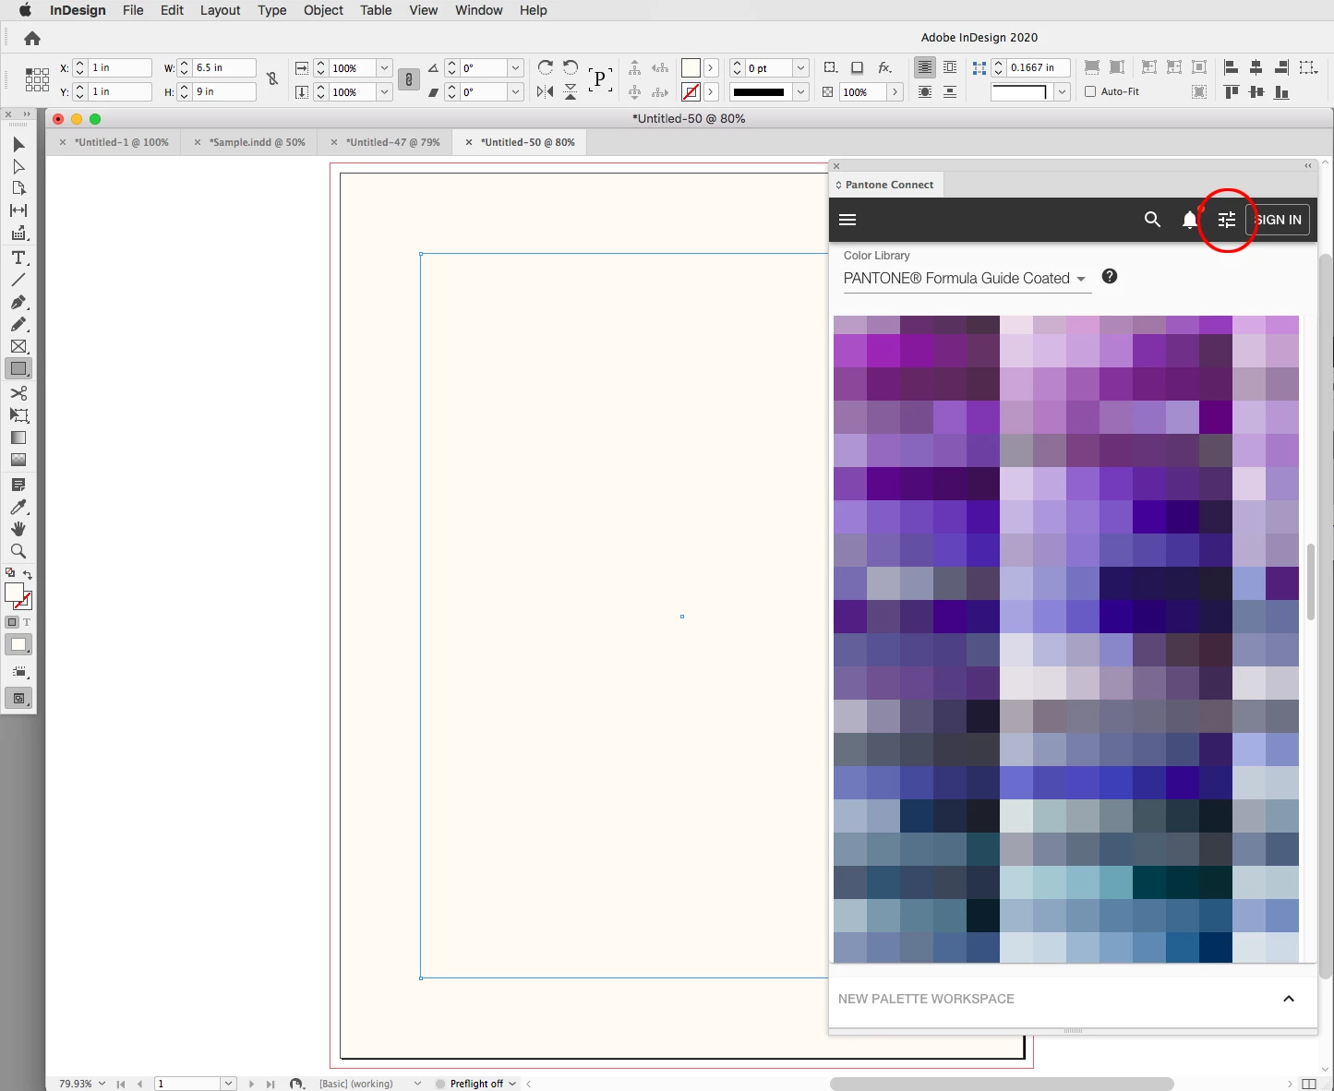Select the Direct Selection tool
The height and width of the screenshot is (1091, 1334).
point(18,167)
